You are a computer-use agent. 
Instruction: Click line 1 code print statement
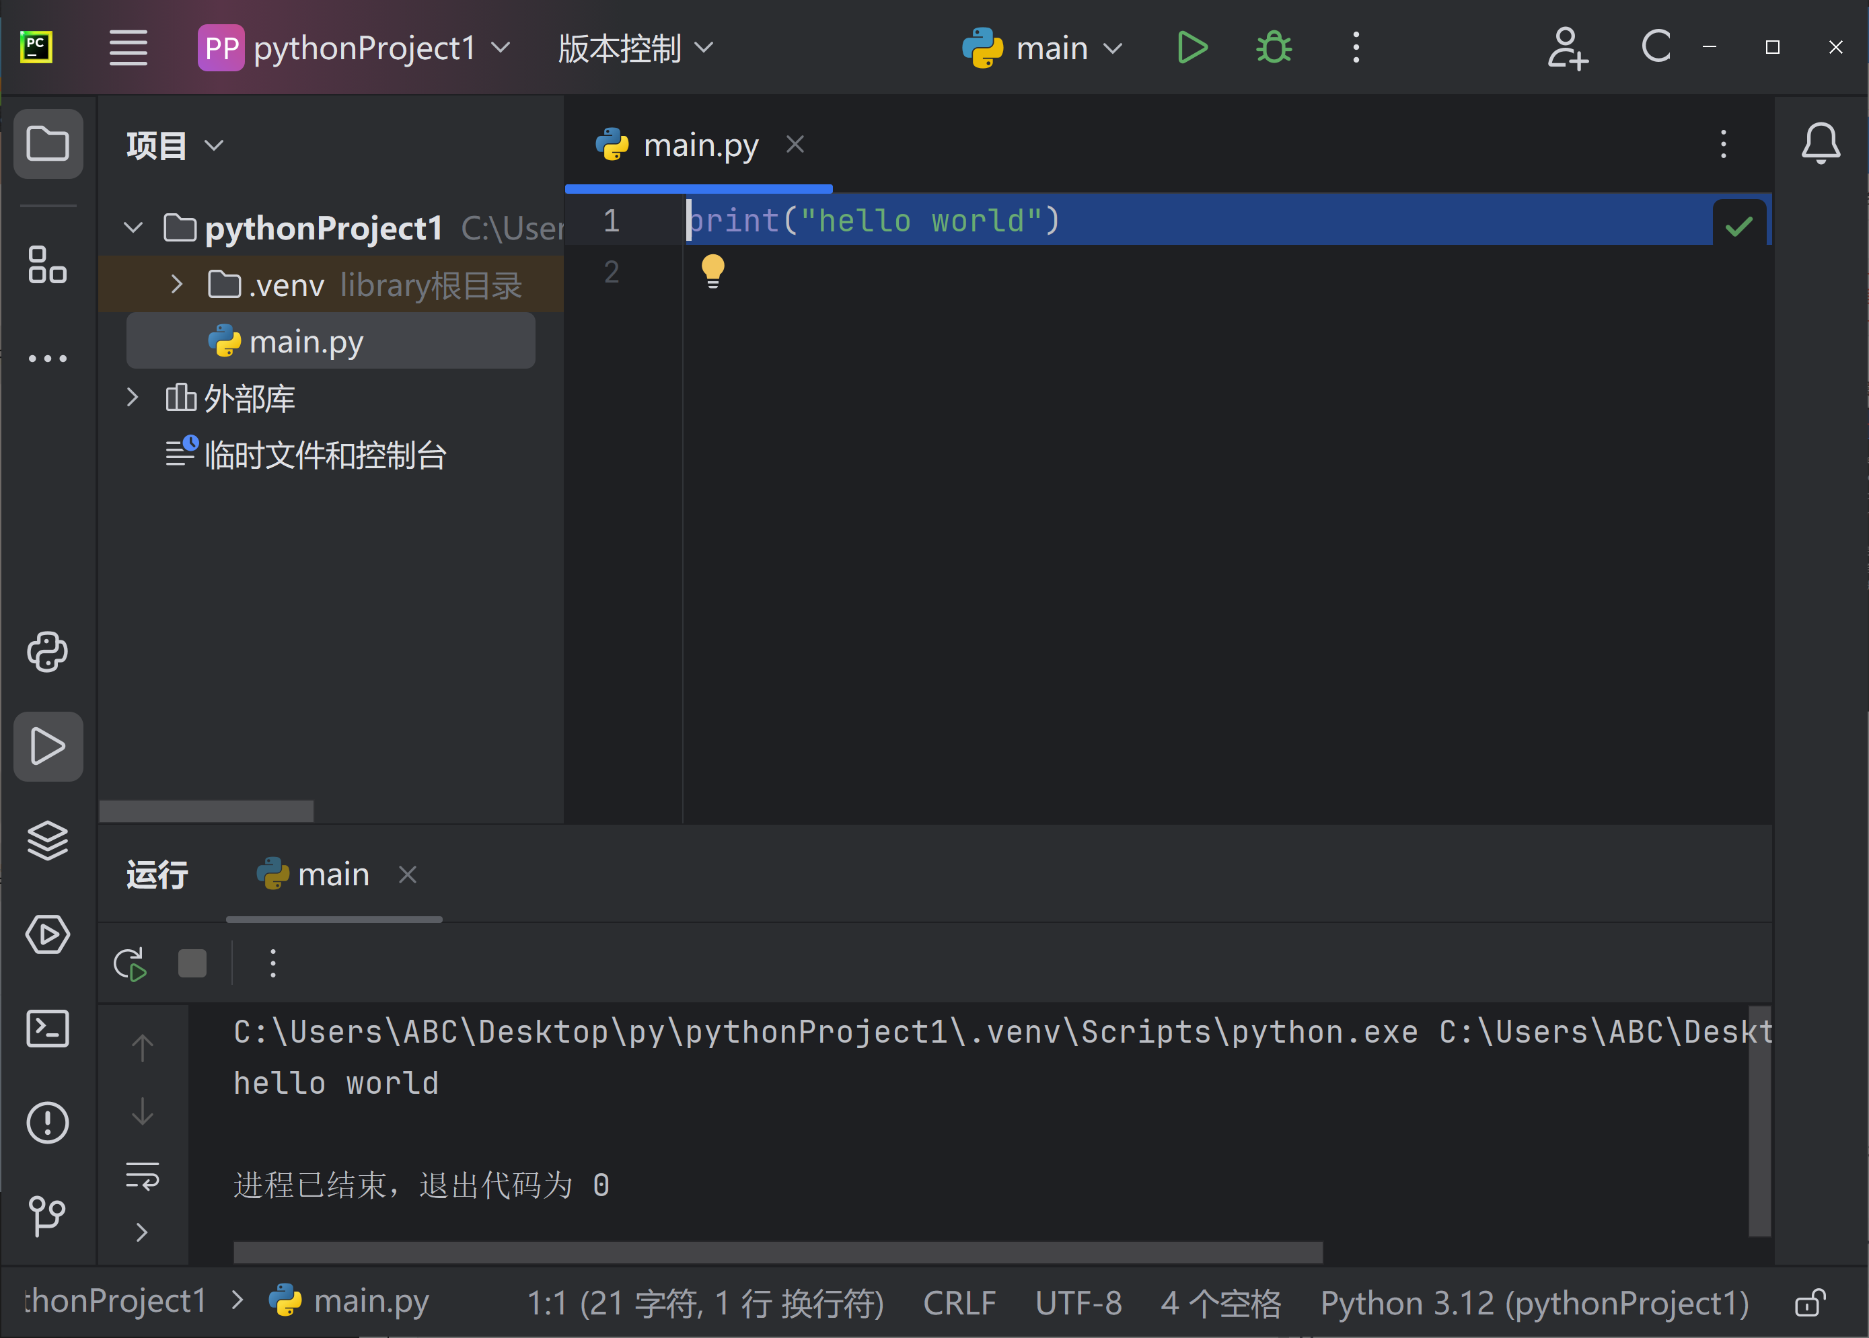pos(873,220)
